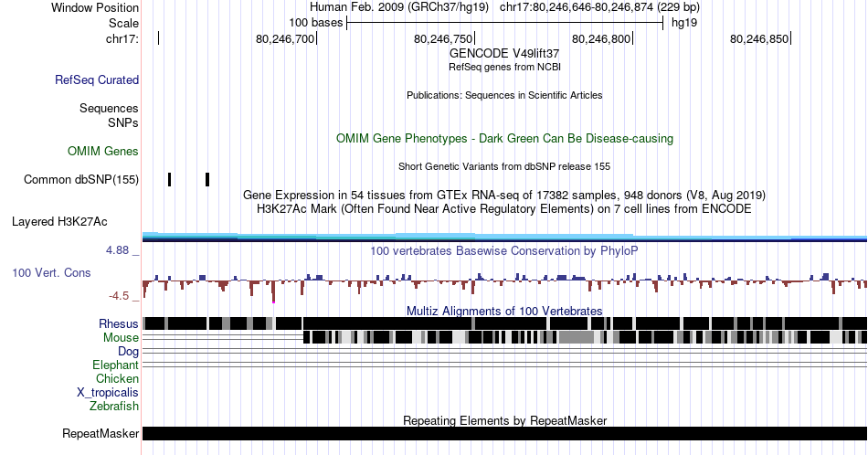868x455 pixels.
Task: Click Repeating Elements by RepeatMasker title
Action: 504,420
